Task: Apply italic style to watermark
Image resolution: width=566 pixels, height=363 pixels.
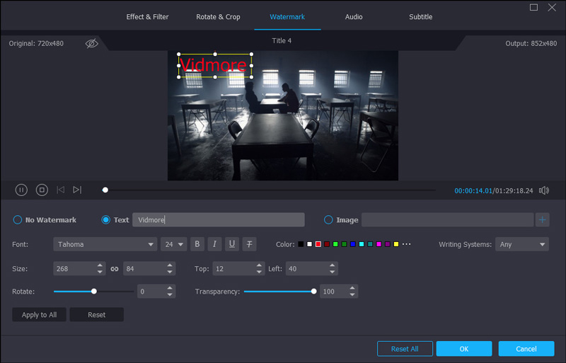Action: pyautogui.click(x=214, y=244)
